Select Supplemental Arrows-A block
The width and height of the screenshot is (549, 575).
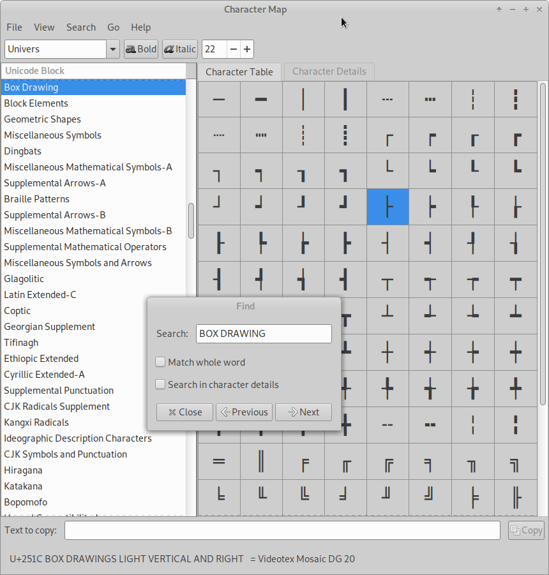[94, 183]
